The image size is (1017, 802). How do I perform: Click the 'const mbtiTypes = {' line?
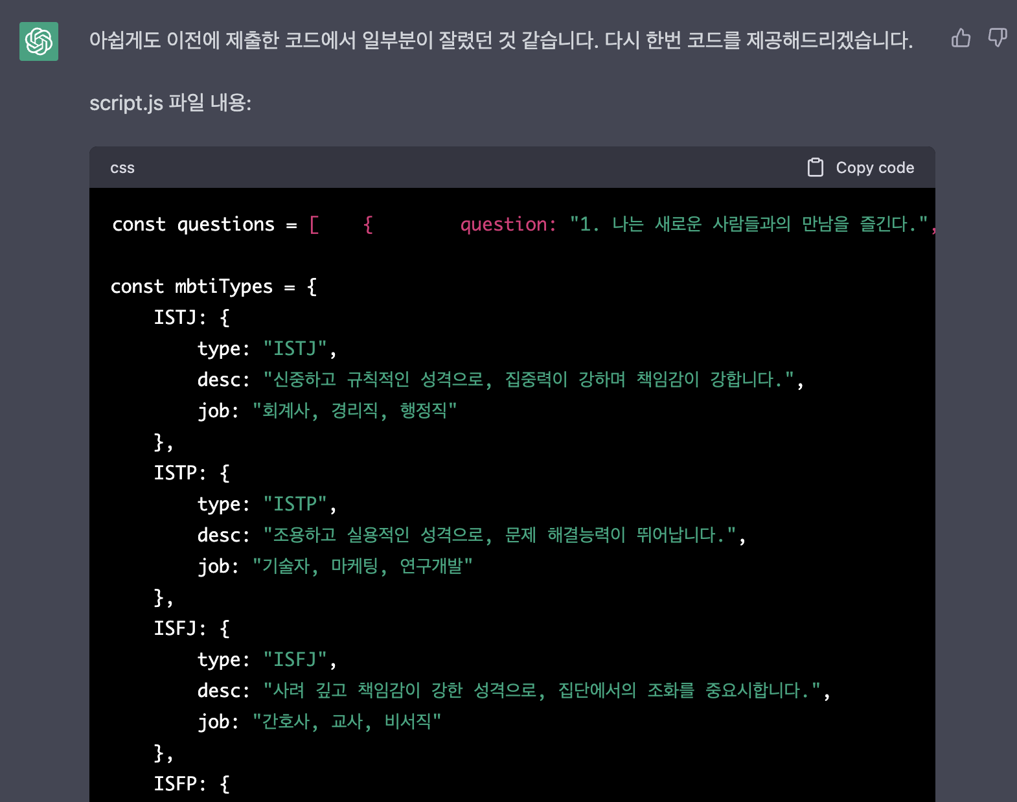214,286
